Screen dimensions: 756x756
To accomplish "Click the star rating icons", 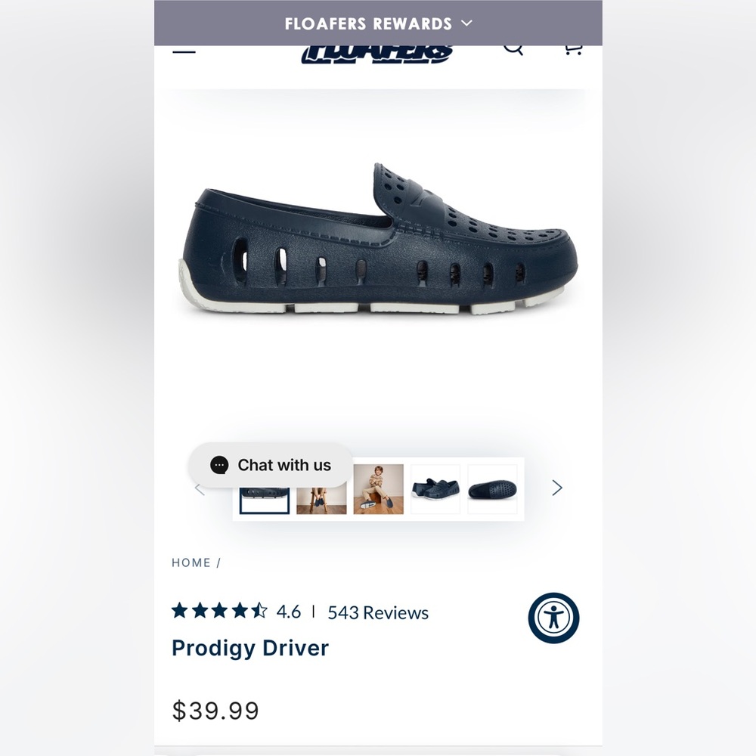I will (x=219, y=611).
